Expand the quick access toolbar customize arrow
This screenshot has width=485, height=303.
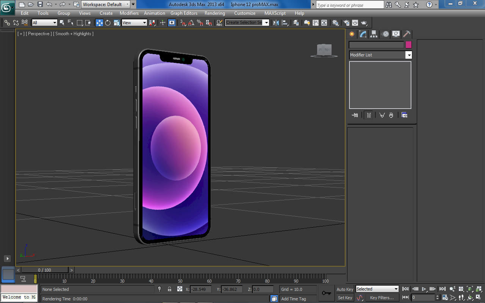pos(133,5)
